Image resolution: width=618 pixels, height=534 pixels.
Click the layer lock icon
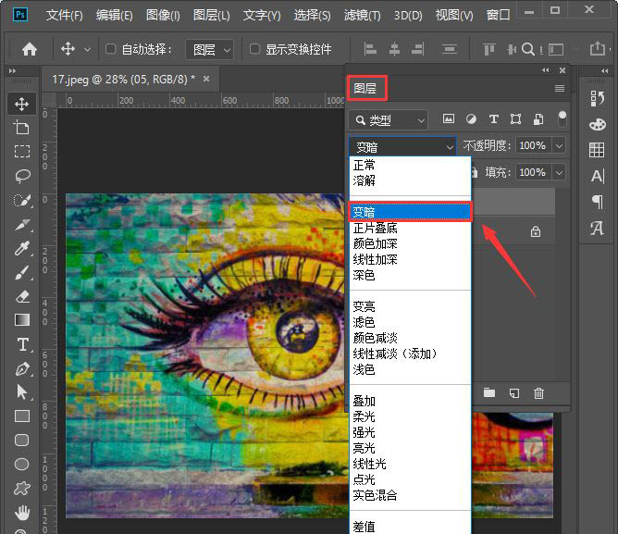(536, 231)
